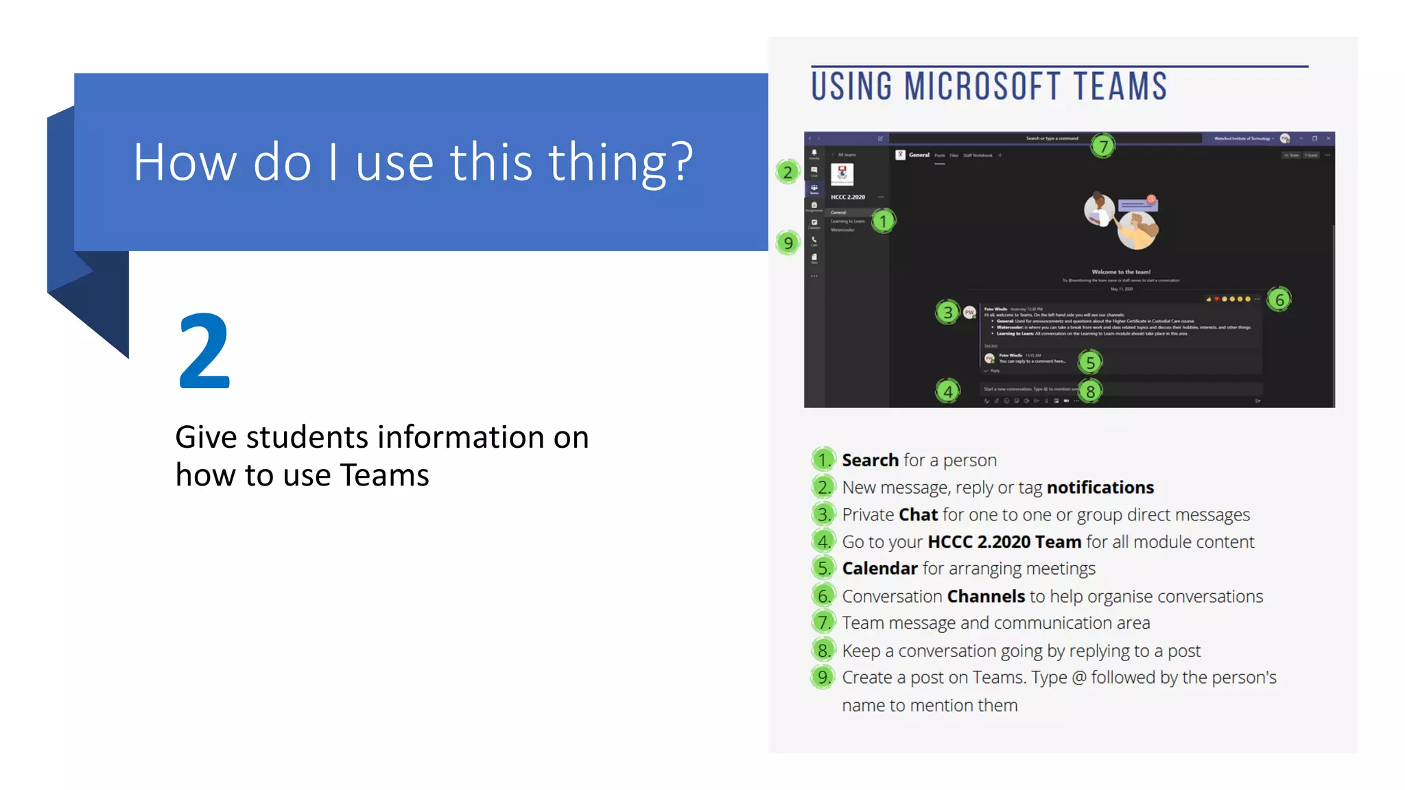
Task: Click the thumbs-up reaction on the post
Action: coord(1209,299)
